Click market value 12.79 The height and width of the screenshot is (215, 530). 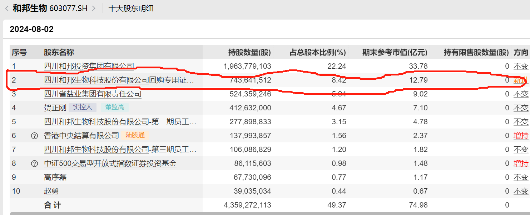[x=418, y=80]
